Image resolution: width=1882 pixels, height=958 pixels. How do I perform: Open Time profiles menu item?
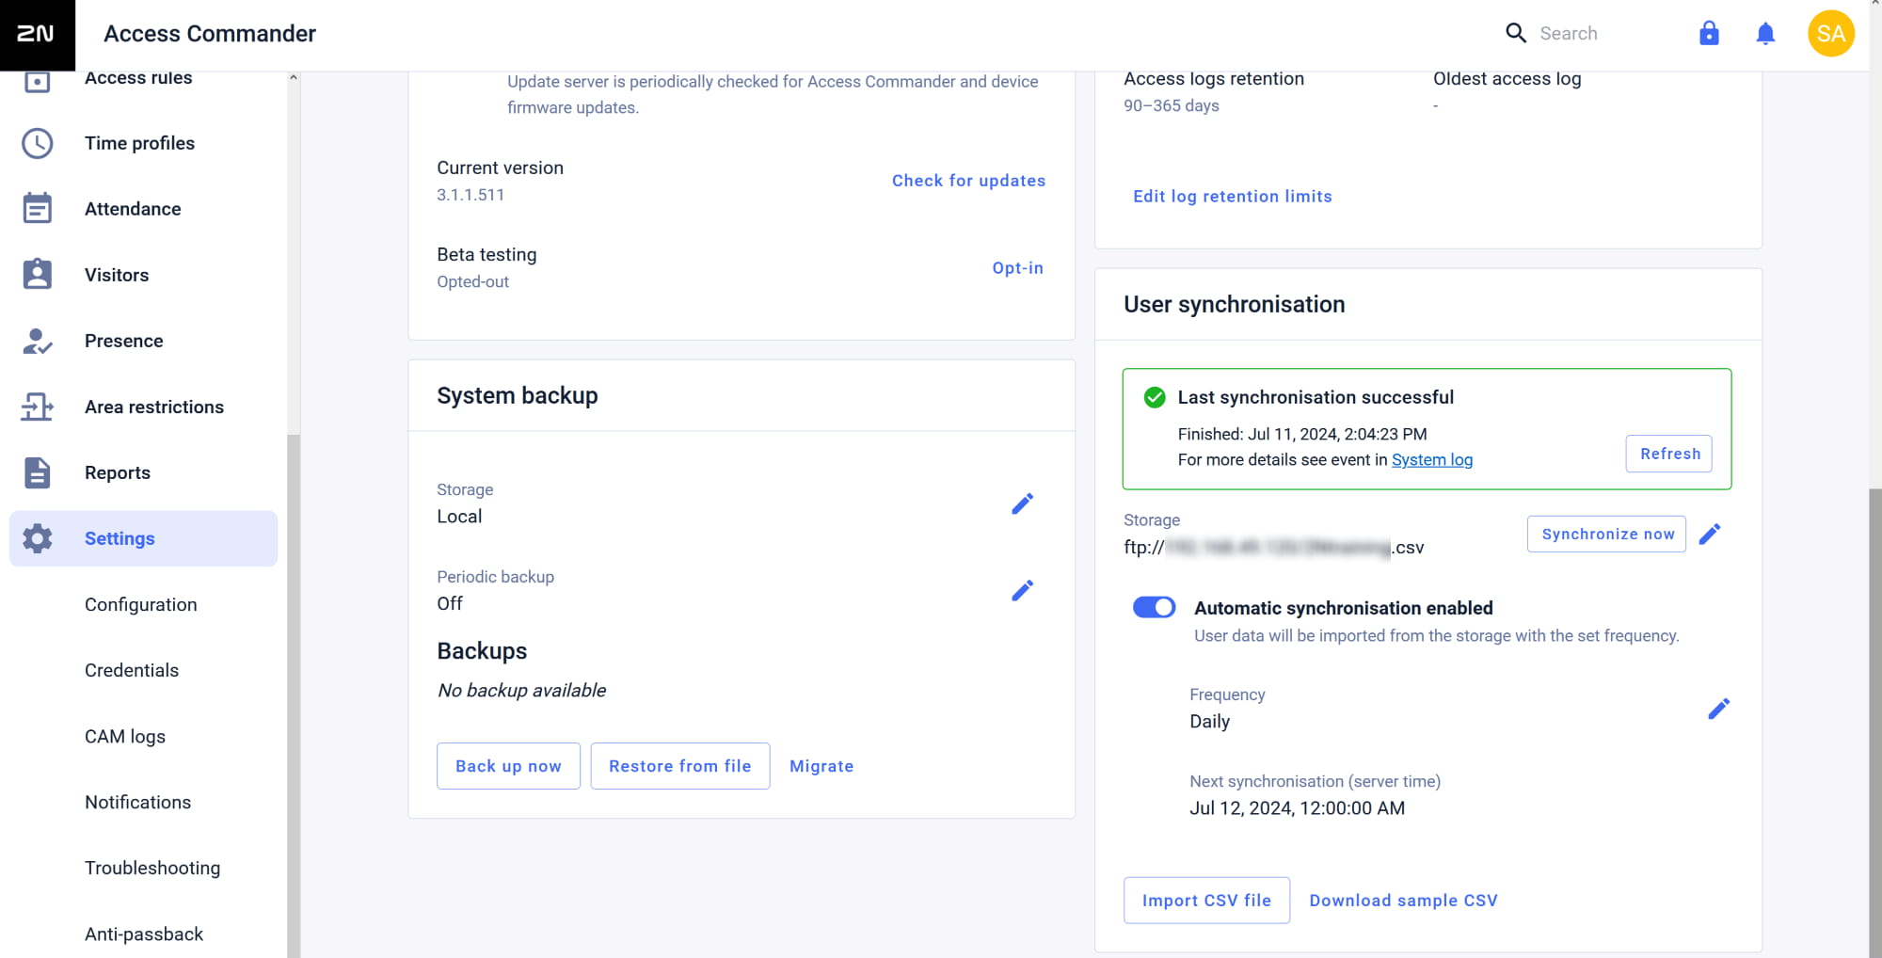pos(139,143)
